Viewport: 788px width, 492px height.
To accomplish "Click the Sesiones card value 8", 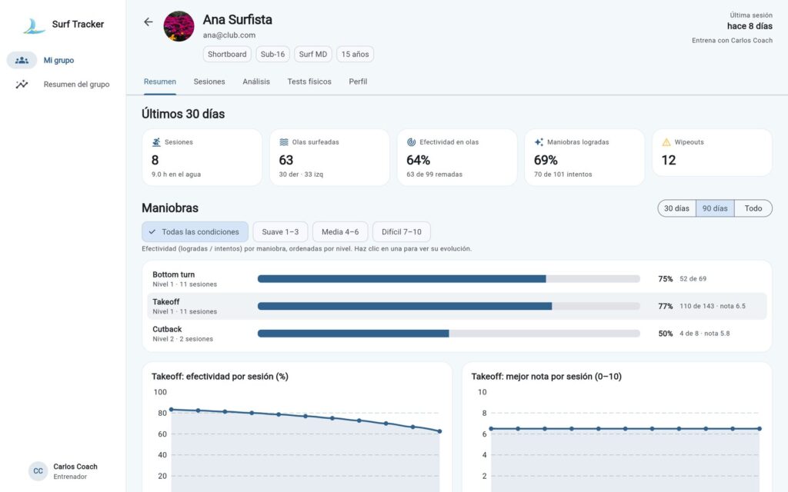I will (x=155, y=160).
